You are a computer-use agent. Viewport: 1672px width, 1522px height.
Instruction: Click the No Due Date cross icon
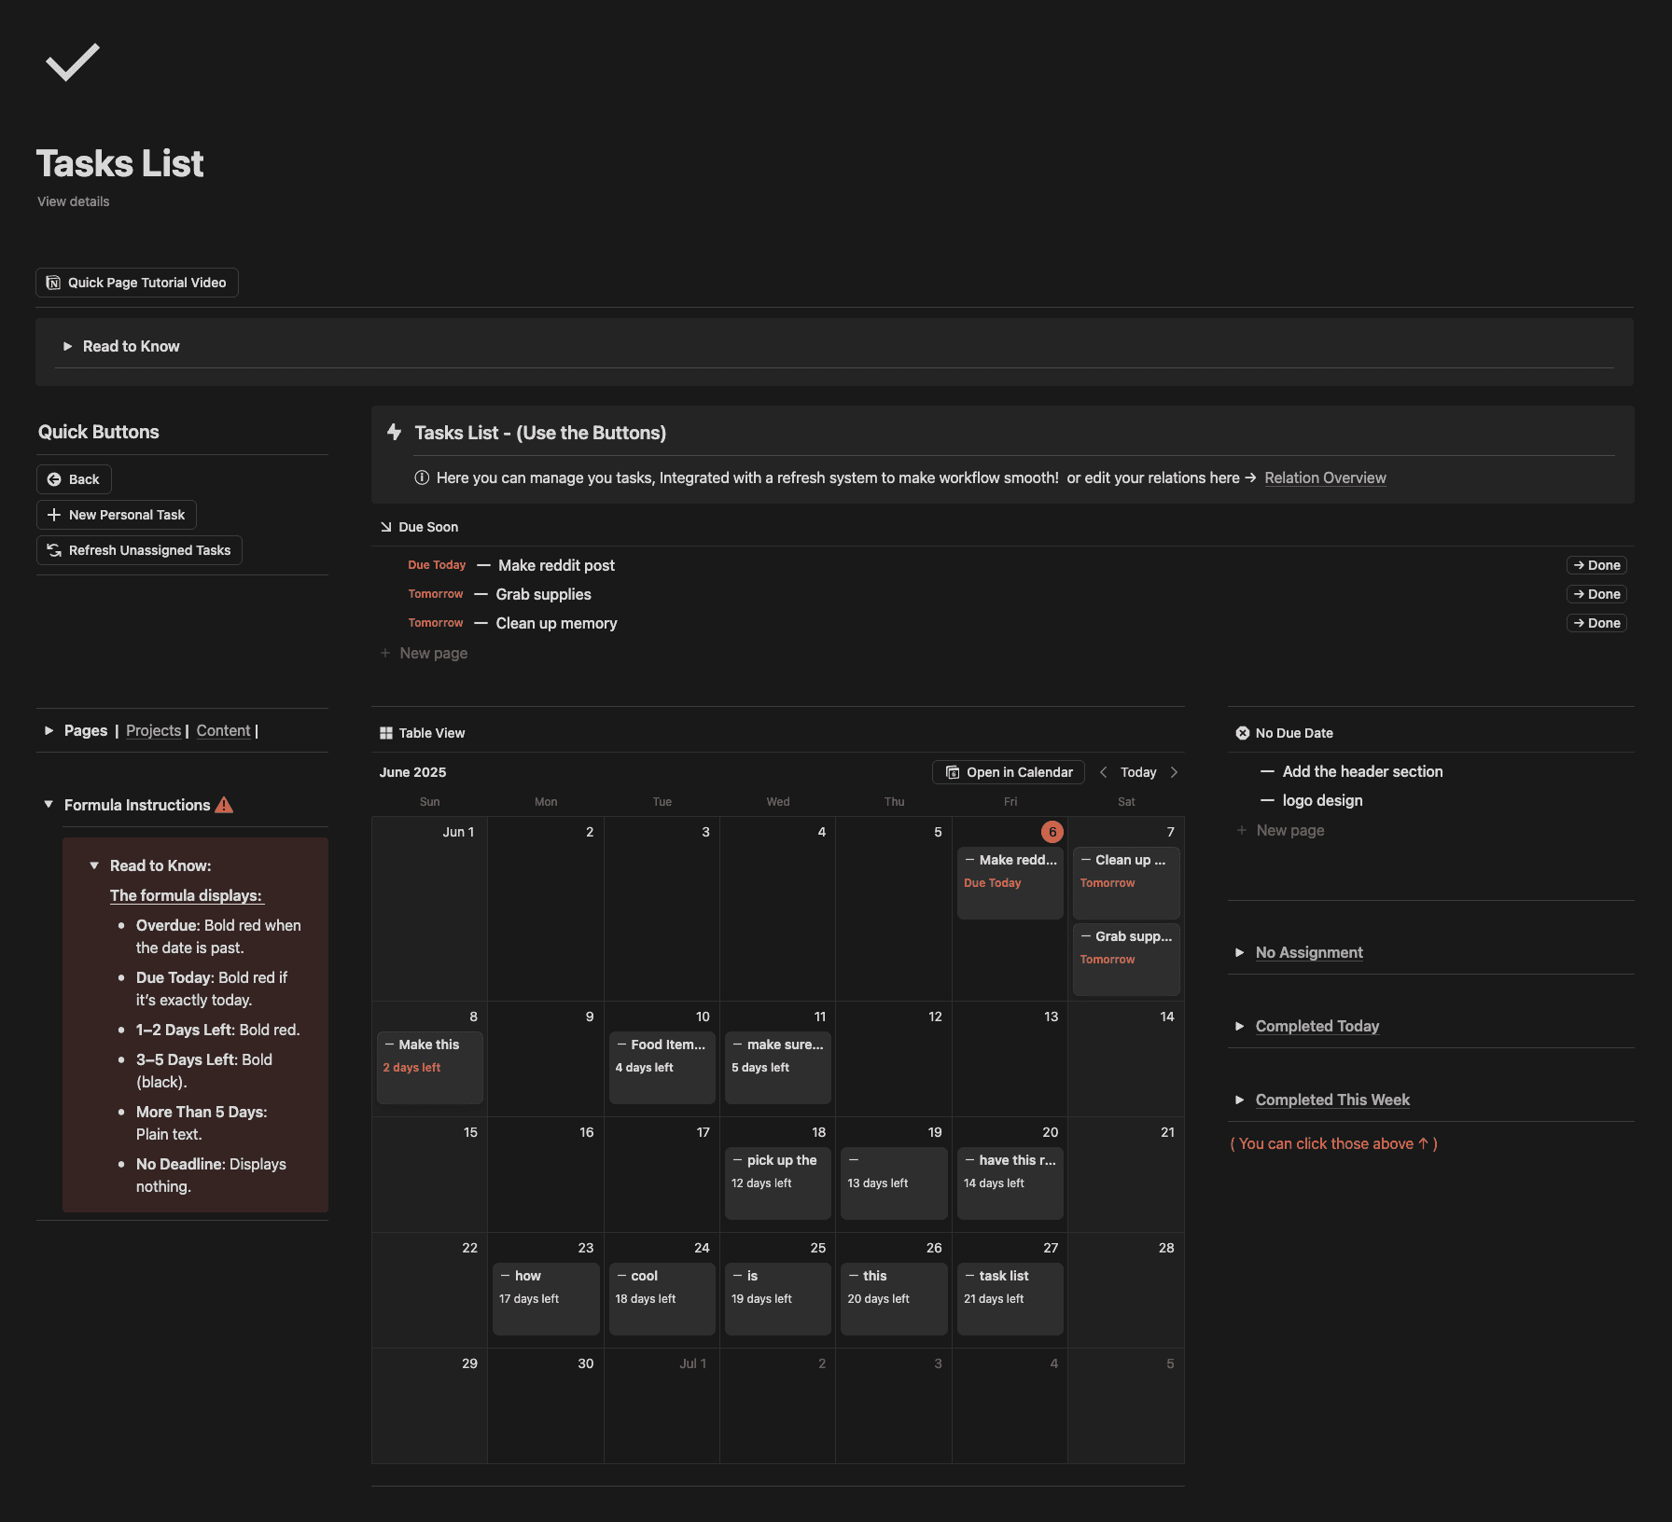(x=1243, y=733)
